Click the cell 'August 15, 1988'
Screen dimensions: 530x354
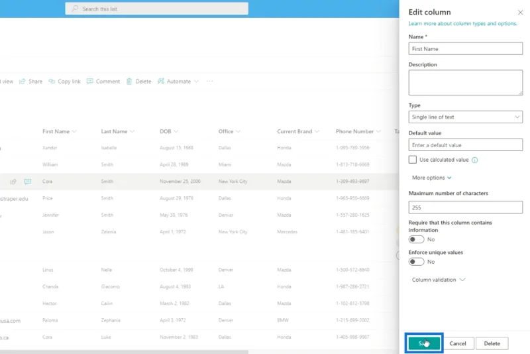[176, 148]
